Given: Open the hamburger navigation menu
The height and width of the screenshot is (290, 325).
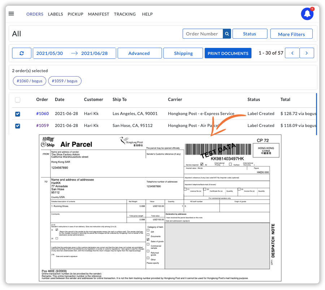Looking at the screenshot, I should coord(11,14).
